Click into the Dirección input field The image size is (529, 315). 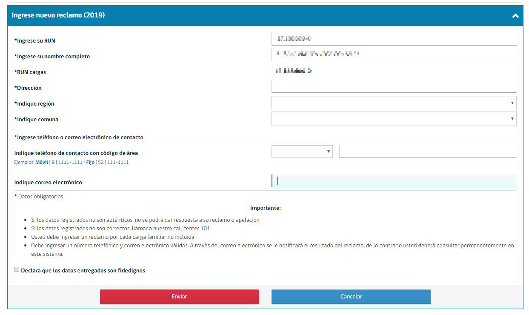(393, 86)
